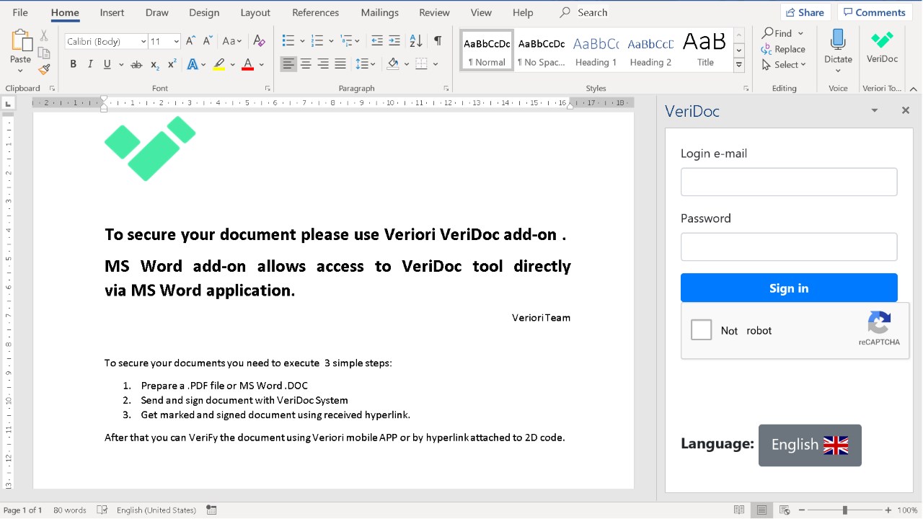The height and width of the screenshot is (519, 923).
Task: Tick the Not robot reCAPTCHA checkbox
Action: pyautogui.click(x=701, y=330)
